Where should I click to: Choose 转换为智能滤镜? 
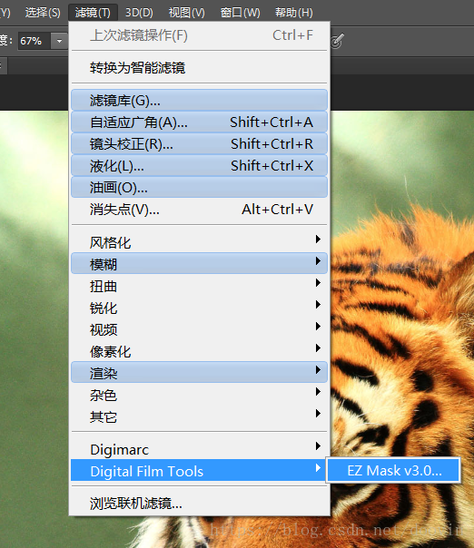(200, 67)
